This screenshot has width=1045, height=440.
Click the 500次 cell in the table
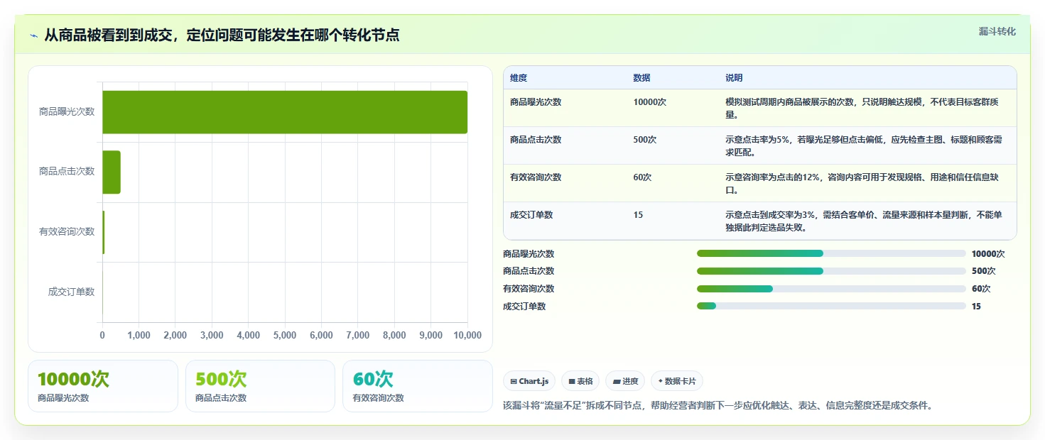(644, 140)
